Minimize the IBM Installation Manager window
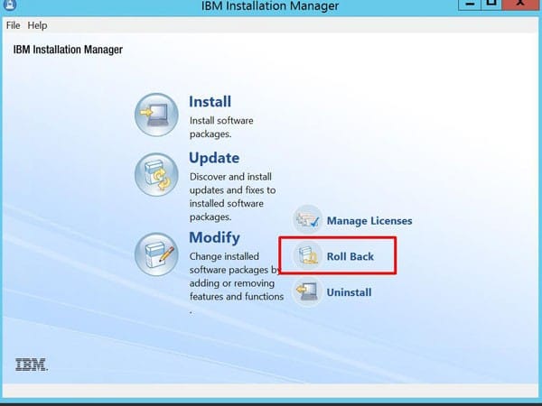Image resolution: width=542 pixels, height=406 pixels. 470,5
